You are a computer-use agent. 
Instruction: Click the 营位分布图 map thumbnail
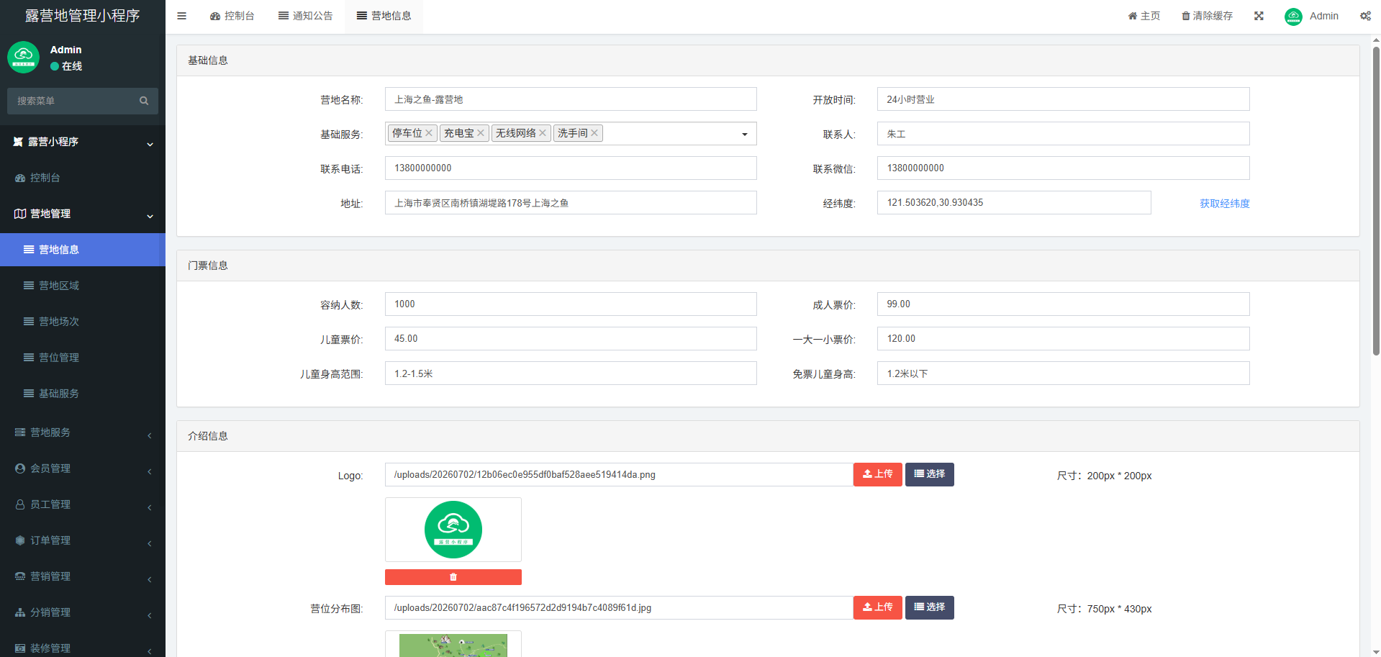pyautogui.click(x=453, y=645)
